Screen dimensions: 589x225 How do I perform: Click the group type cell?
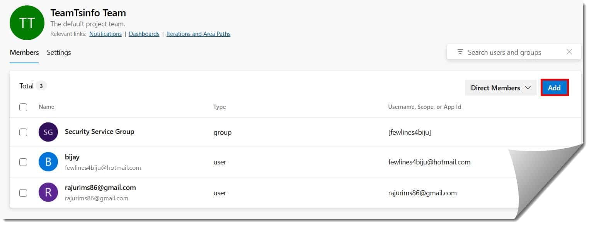coord(222,132)
